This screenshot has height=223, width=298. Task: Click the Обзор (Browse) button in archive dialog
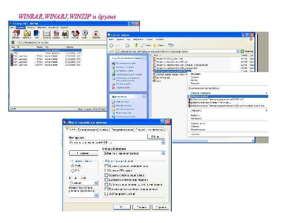[x=156, y=137]
